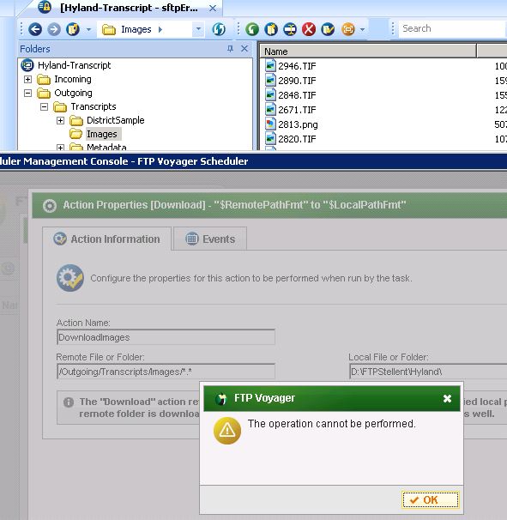This screenshot has height=520, width=507.
Task: Click the Images breadcrumb in the path bar
Action: tap(136, 29)
